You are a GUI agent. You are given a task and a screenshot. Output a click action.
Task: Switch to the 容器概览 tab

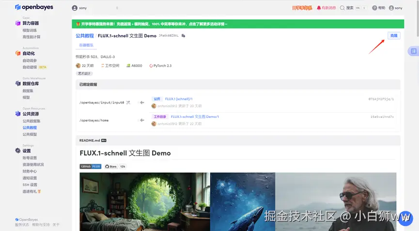(x=86, y=45)
